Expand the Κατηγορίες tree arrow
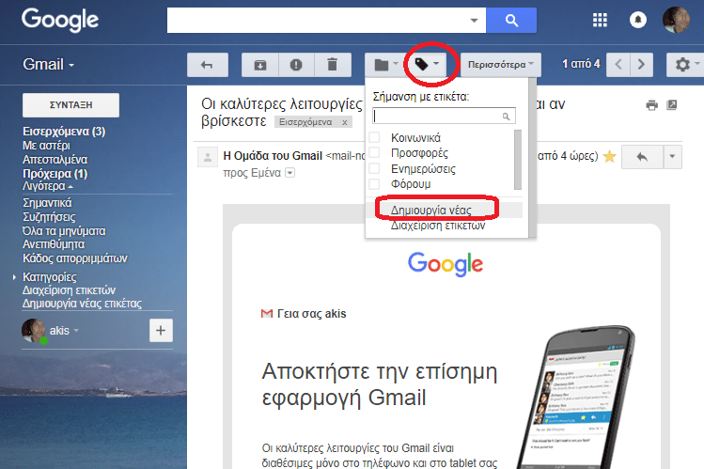Viewport: 704px width, 469px height. [14, 277]
